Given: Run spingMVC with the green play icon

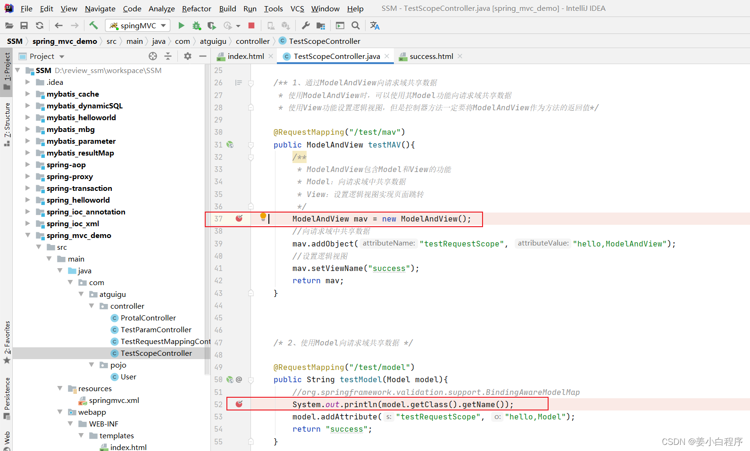Looking at the screenshot, I should [181, 25].
